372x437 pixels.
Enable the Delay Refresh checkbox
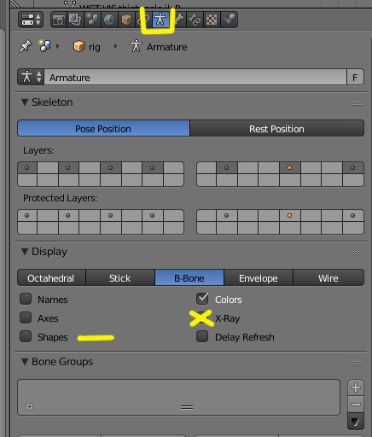pyautogui.click(x=202, y=336)
